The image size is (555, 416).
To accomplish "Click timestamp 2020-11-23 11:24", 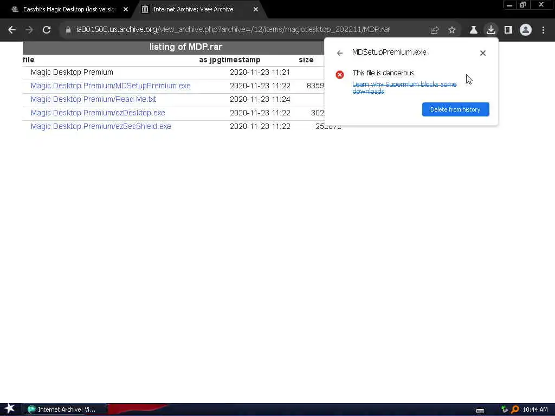I will point(260,100).
